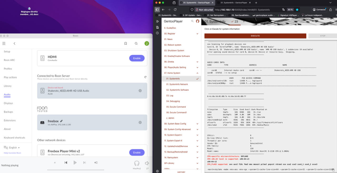
Task: Open the English language dropdown in Roon
Action: click(12, 148)
